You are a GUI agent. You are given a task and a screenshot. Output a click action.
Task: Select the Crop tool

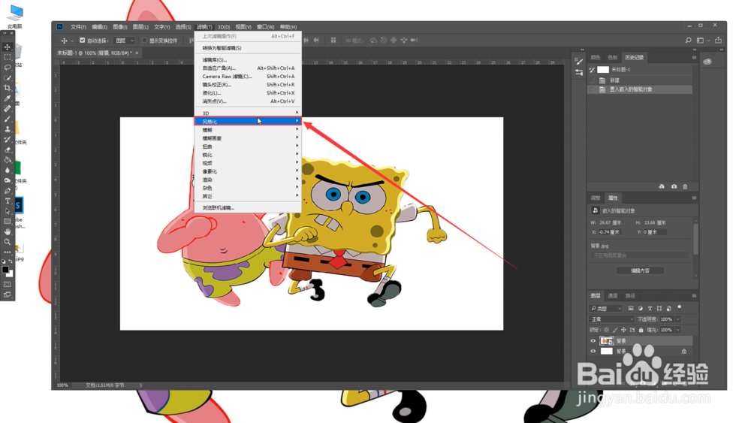[x=8, y=88]
